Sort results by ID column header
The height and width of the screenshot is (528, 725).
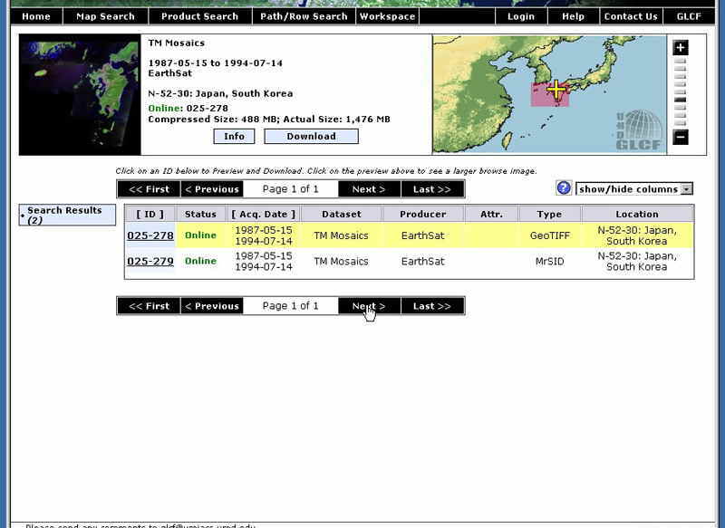coord(150,214)
